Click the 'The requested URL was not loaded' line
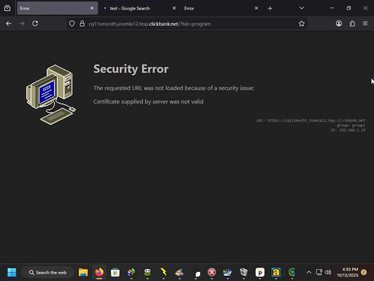 [173, 88]
